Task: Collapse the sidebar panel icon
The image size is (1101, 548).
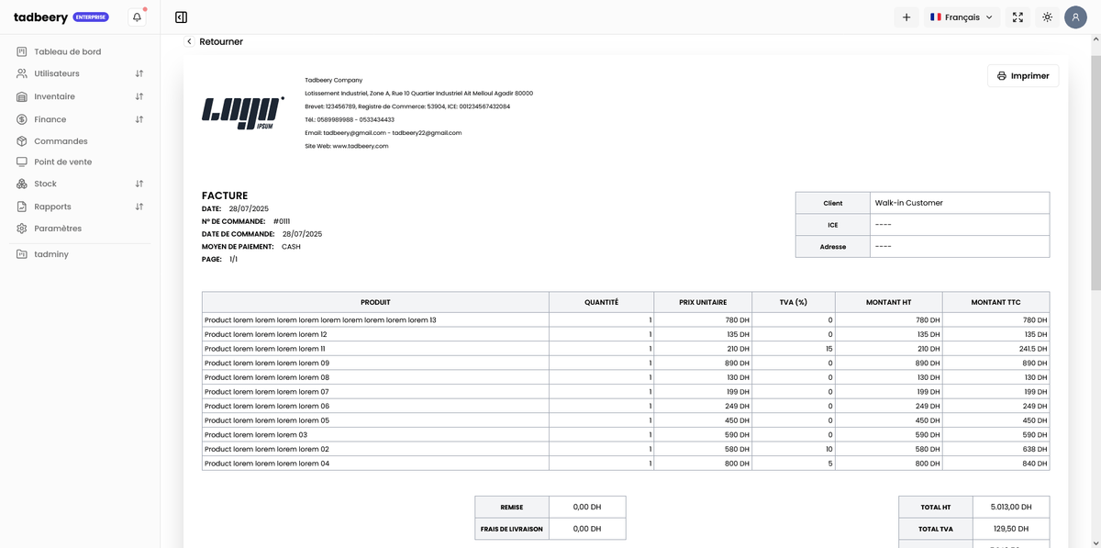Action: click(181, 17)
